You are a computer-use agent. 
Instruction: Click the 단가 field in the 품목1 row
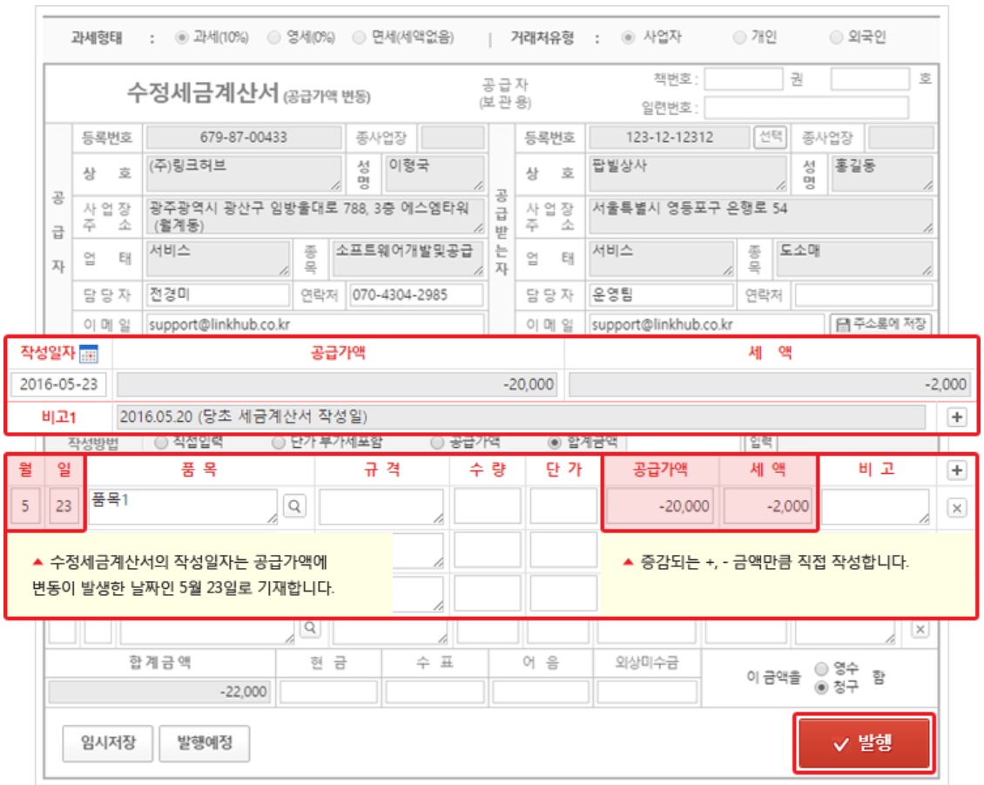tap(563, 506)
